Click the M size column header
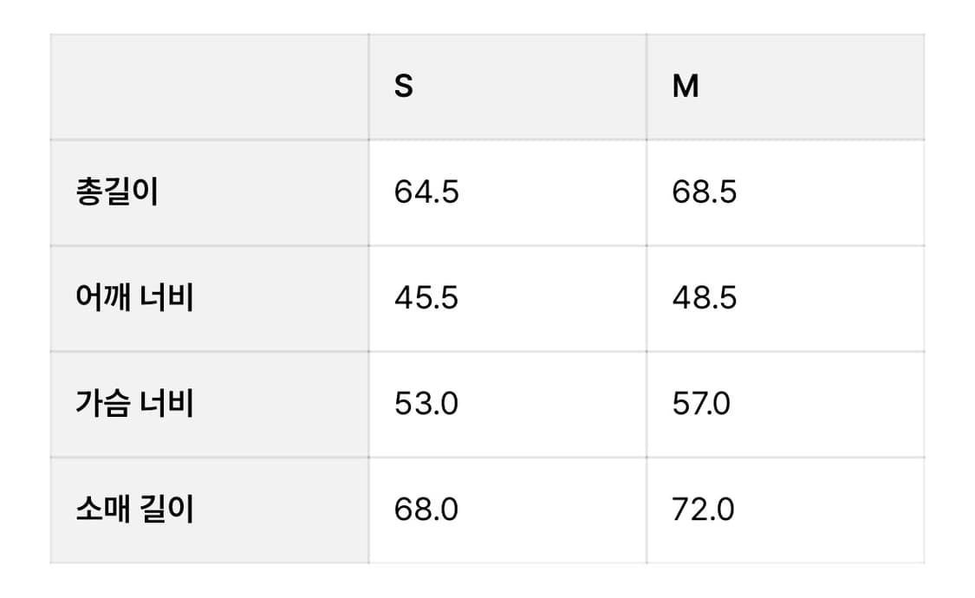Viewport: 975px width, 598px height. pos(686,87)
